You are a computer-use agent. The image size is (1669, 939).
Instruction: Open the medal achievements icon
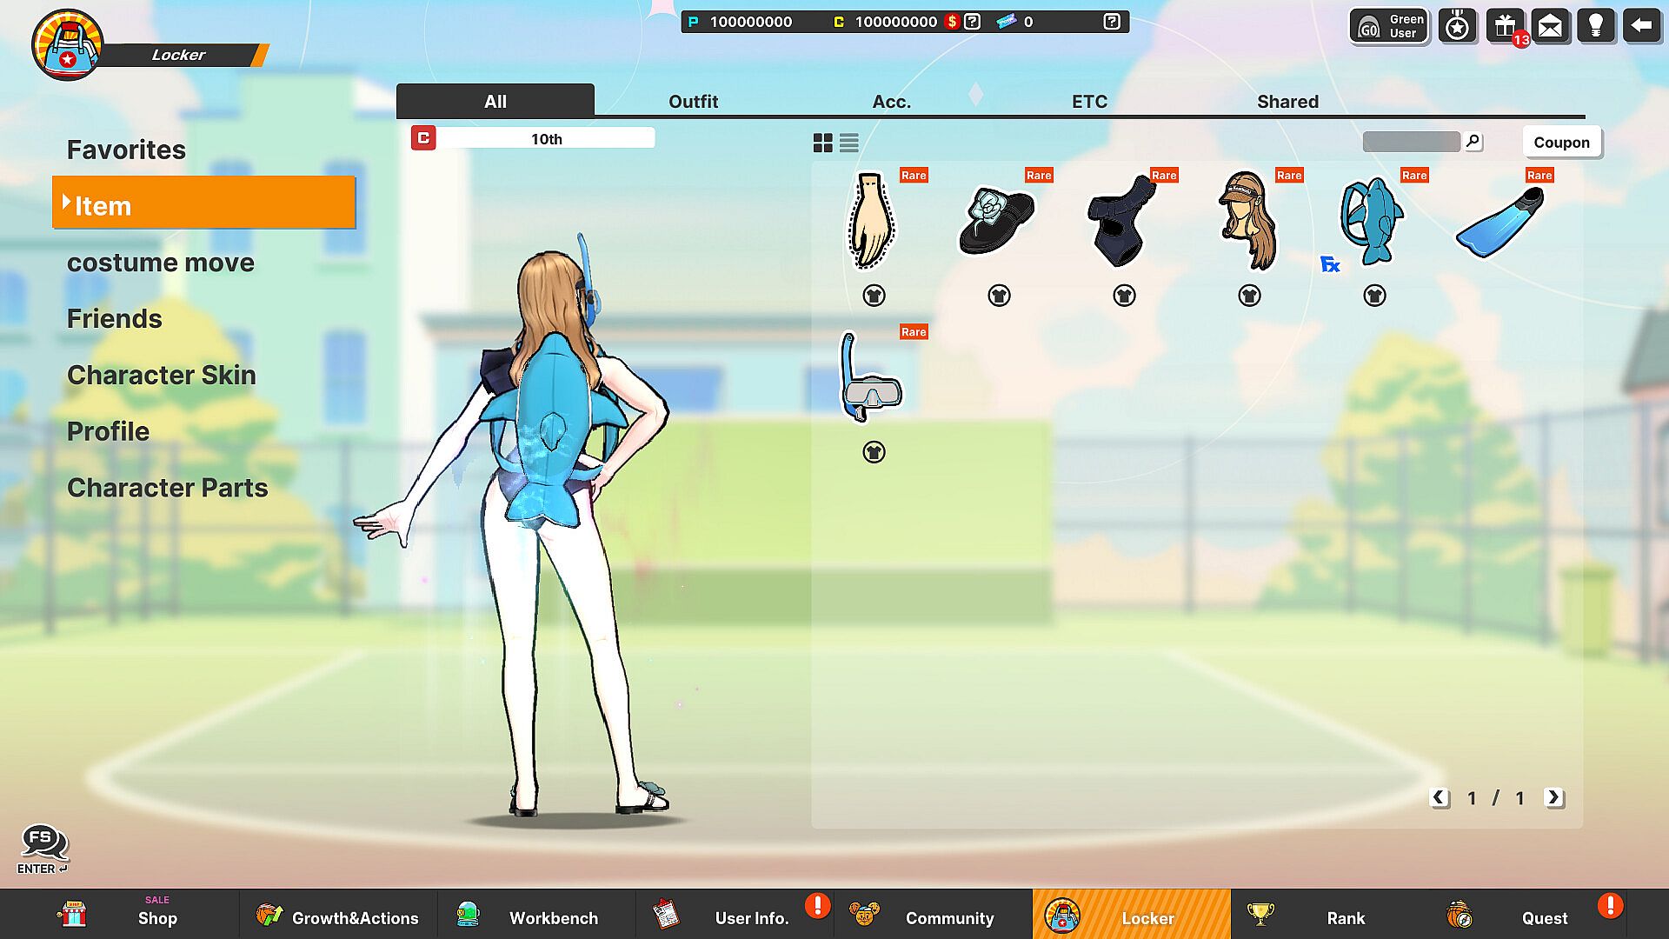pyautogui.click(x=1458, y=26)
